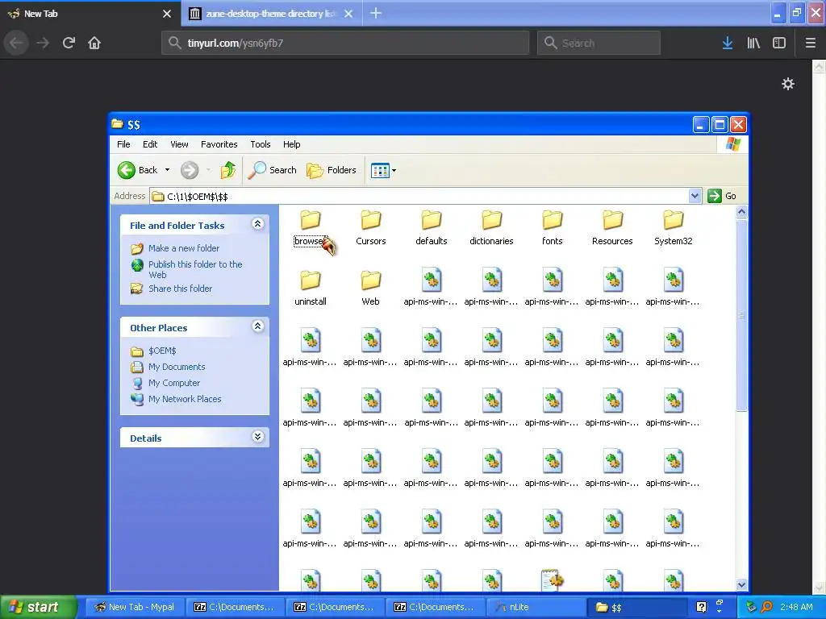This screenshot has height=619, width=826.
Task: Open the Resources folder
Action: pyautogui.click(x=612, y=228)
